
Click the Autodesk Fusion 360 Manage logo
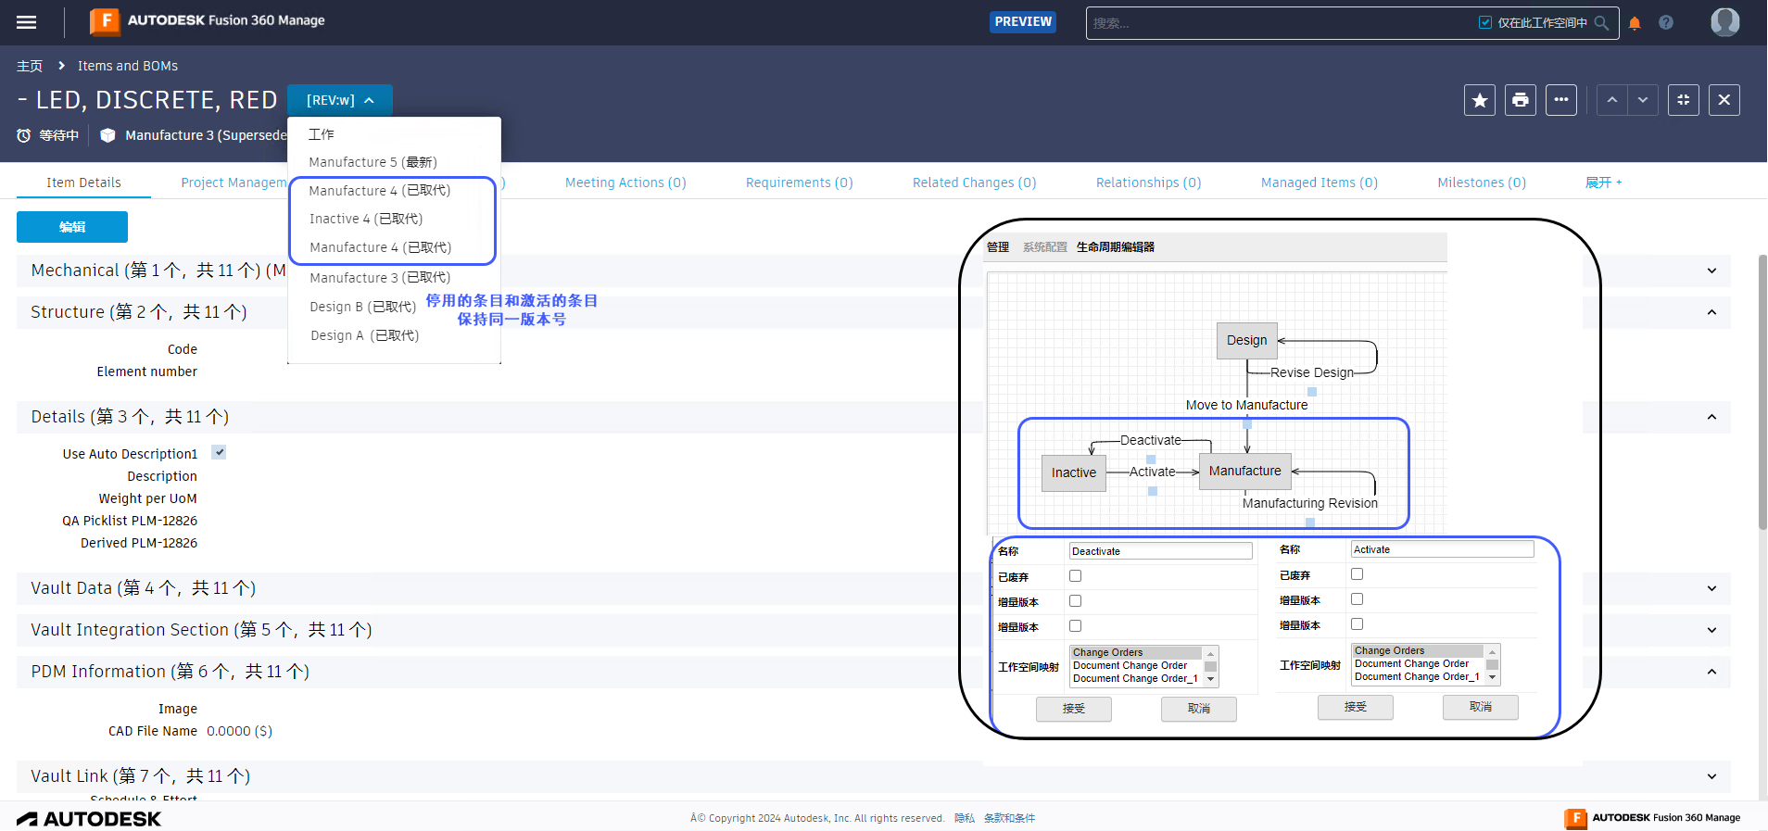pyautogui.click(x=208, y=20)
